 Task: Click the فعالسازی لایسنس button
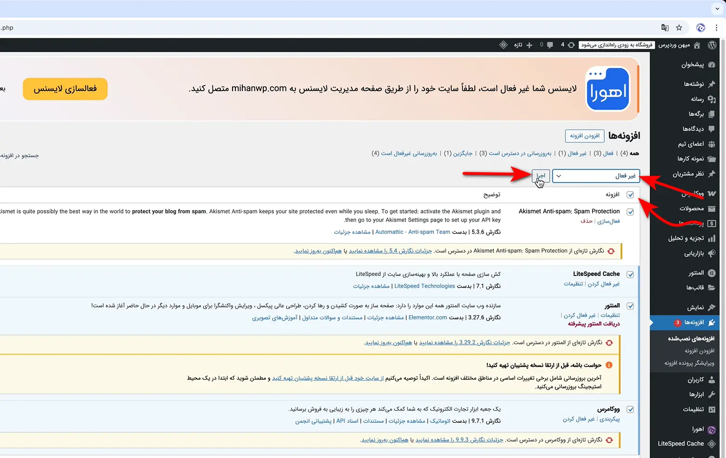(x=65, y=89)
